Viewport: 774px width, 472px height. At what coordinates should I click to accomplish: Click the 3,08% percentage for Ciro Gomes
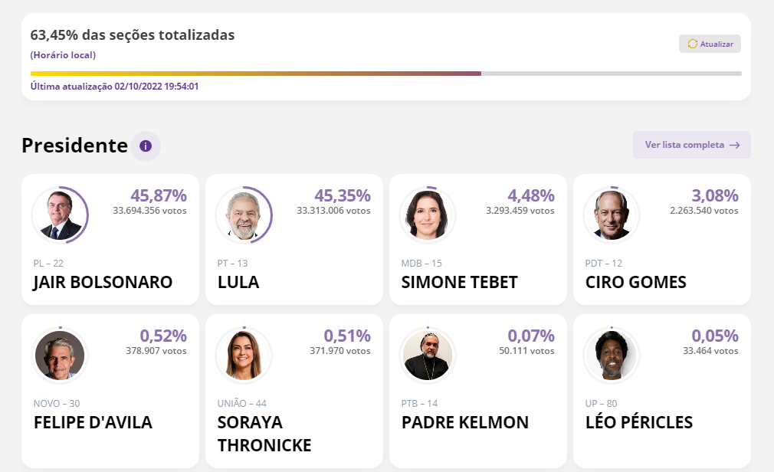tap(714, 195)
